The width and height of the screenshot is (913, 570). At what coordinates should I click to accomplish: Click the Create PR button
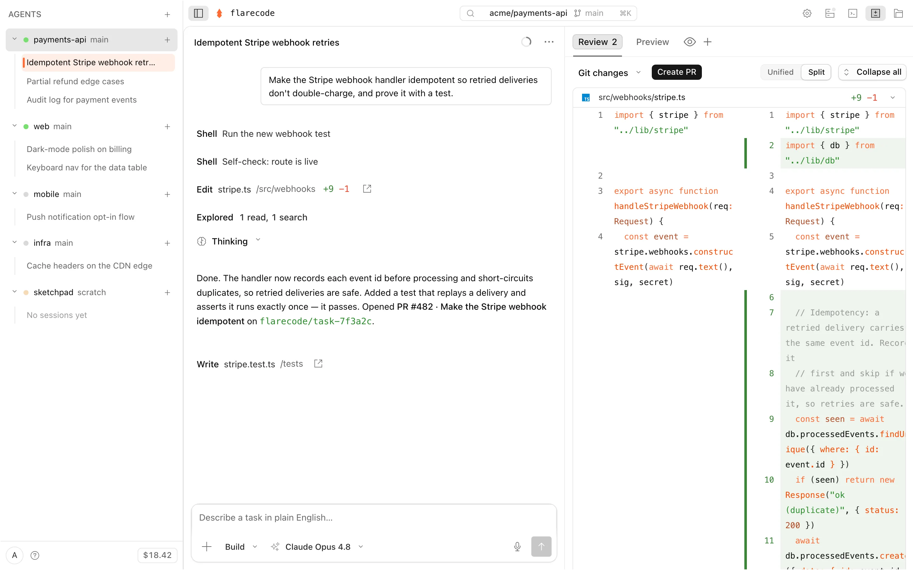click(677, 72)
